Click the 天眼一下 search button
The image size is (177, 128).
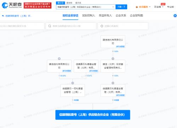tap(121, 7)
